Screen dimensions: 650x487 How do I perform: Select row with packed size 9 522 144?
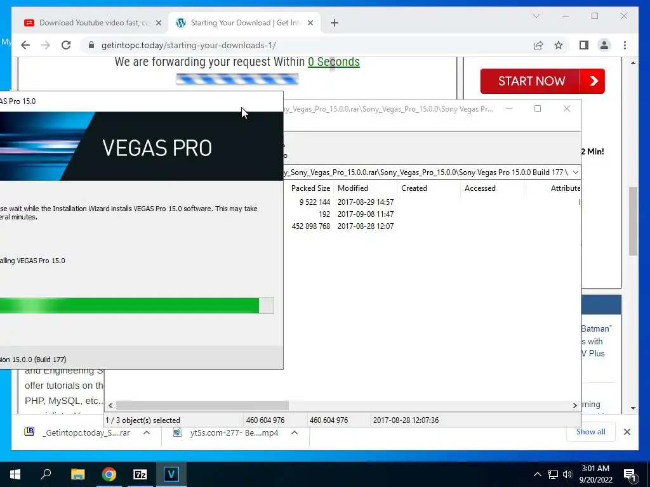pyautogui.click(x=431, y=202)
